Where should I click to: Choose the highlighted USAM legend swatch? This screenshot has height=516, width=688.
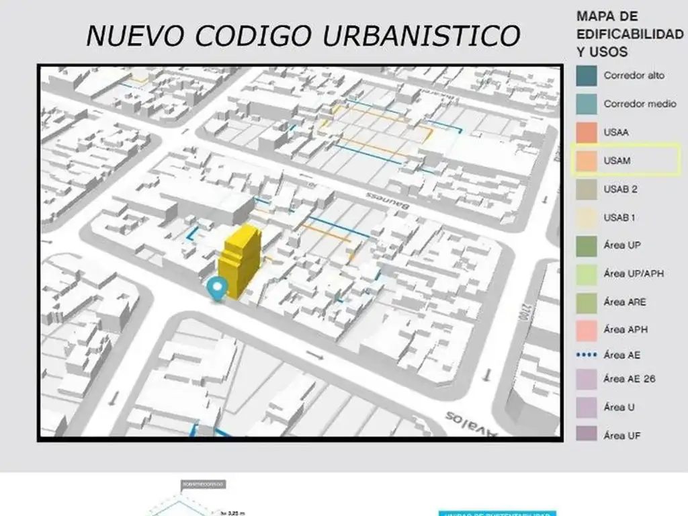[585, 161]
